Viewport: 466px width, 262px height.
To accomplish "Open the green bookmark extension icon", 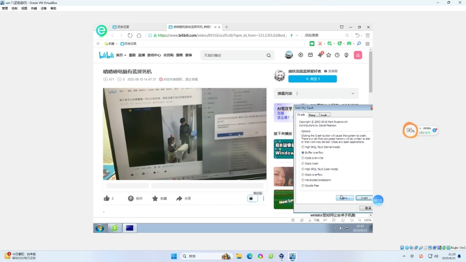I will pos(312,44).
